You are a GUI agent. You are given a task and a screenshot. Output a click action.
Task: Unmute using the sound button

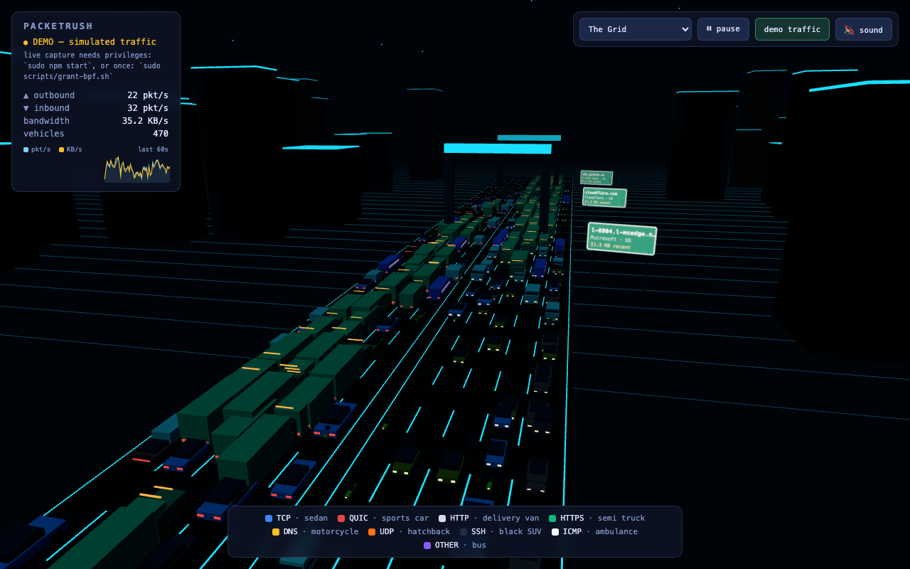(x=864, y=29)
